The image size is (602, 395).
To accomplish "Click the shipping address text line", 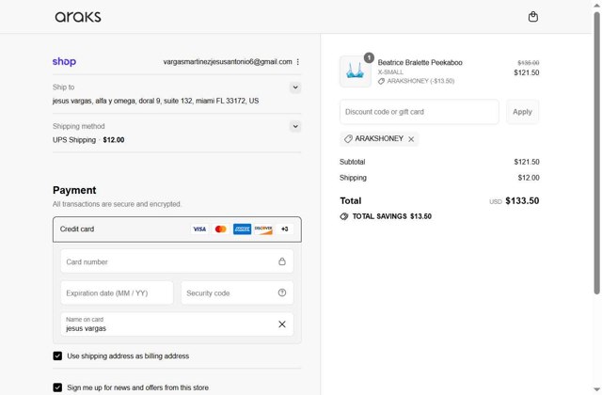I will 155,101.
